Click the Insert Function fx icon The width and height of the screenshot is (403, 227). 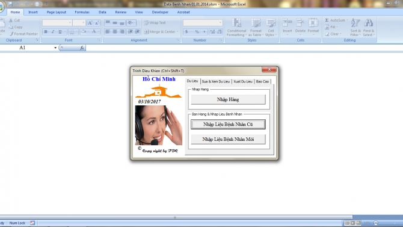(82, 48)
